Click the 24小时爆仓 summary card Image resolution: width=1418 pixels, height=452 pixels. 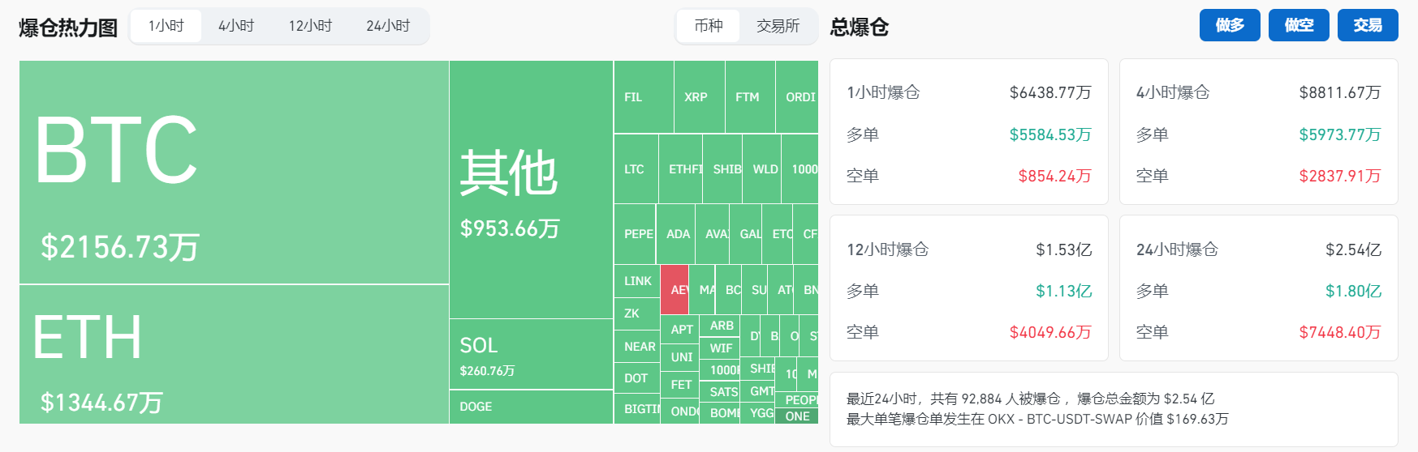pyautogui.click(x=1258, y=288)
